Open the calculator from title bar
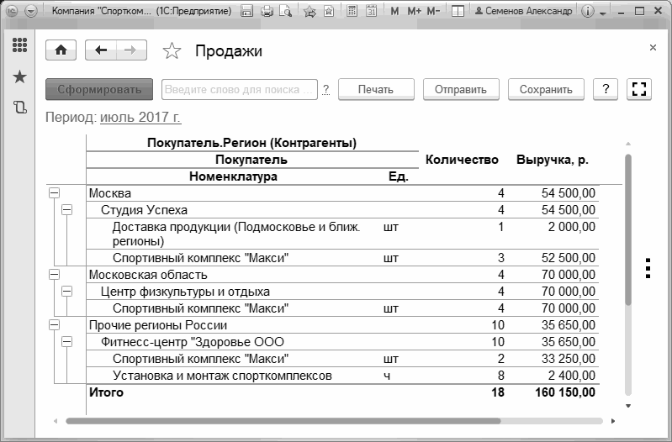672x442 pixels. point(351,12)
